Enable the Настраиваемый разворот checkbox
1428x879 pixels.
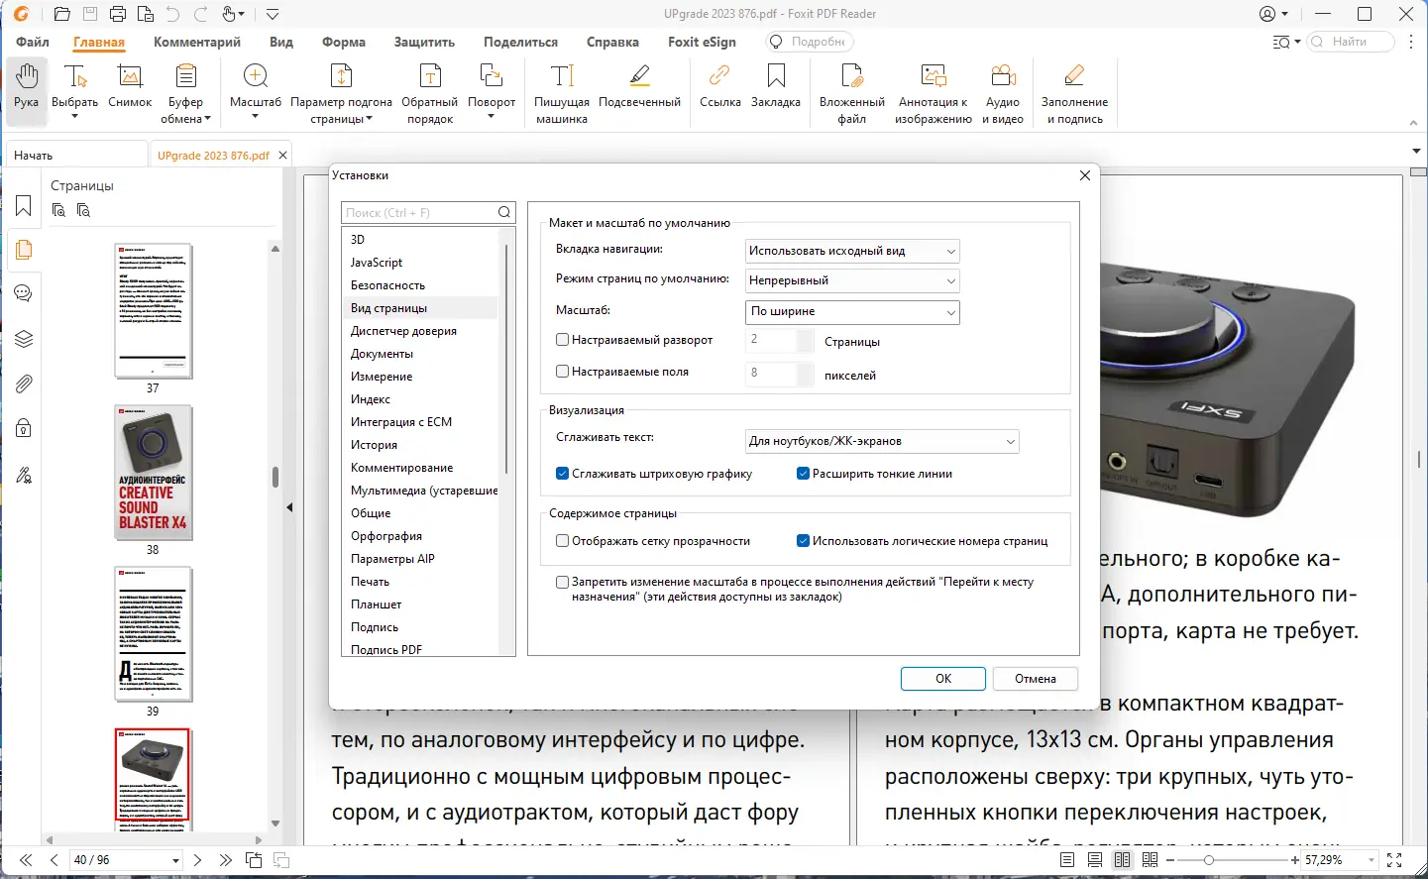coord(563,340)
